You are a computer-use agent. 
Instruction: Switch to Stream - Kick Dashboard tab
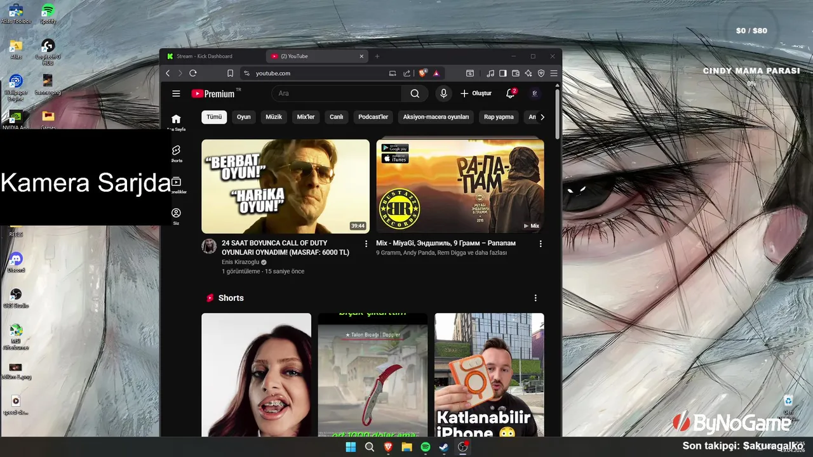[x=213, y=56]
